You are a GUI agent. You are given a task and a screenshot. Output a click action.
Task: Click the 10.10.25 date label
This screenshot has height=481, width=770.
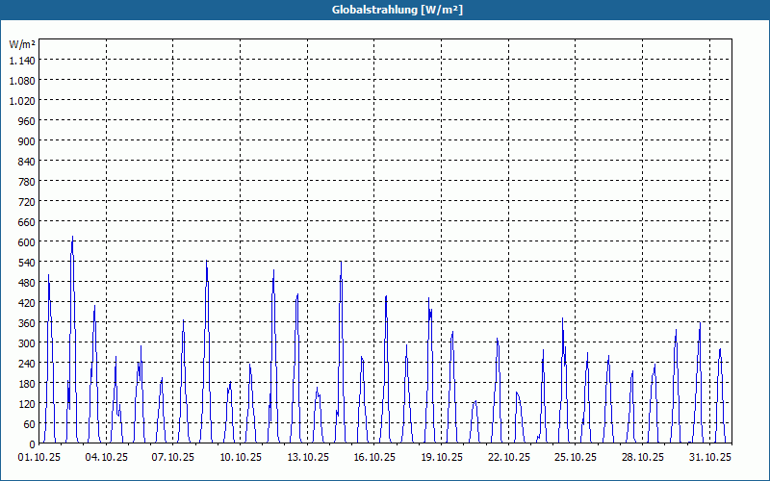tap(241, 458)
